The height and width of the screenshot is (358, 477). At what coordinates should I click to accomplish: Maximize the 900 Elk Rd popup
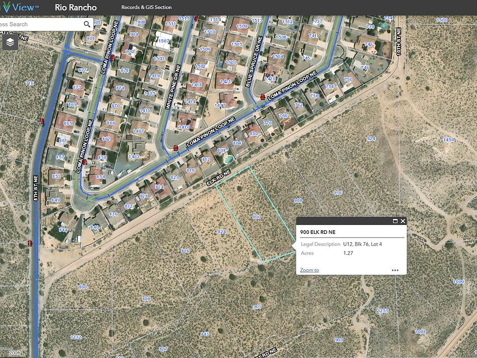tap(395, 221)
